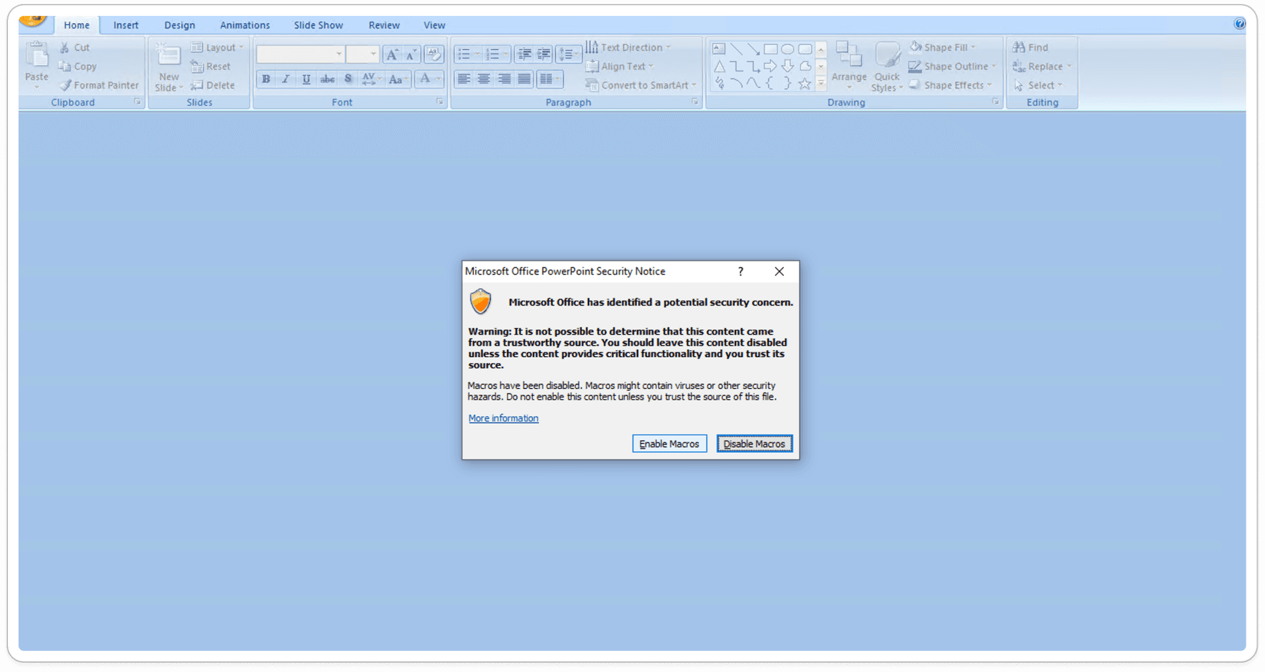Click the Numbering list icon

(492, 54)
